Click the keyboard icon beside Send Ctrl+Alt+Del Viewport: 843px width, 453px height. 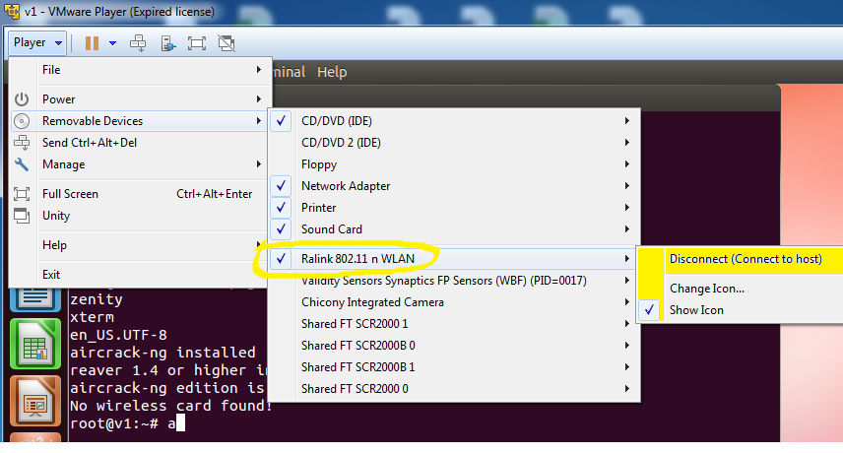22,143
